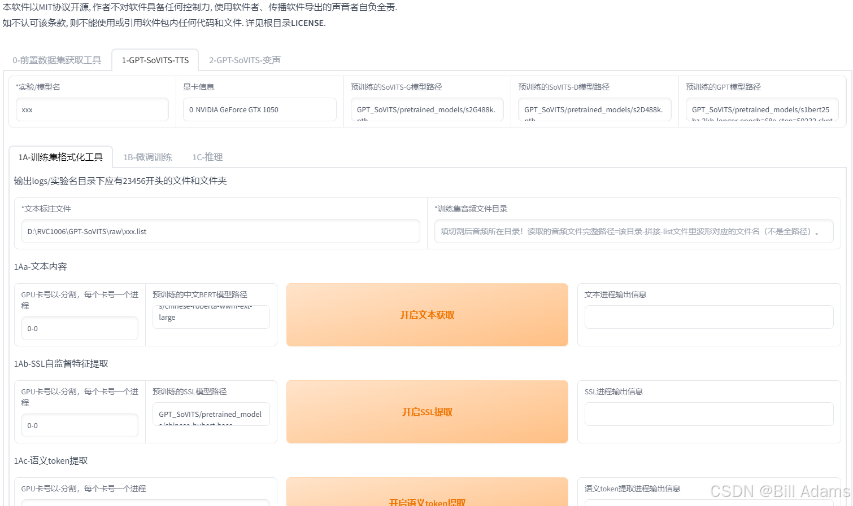Viewport: 853px width, 506px height.
Task: Click the 预训练的SSL模型路径 field
Action: (x=211, y=414)
